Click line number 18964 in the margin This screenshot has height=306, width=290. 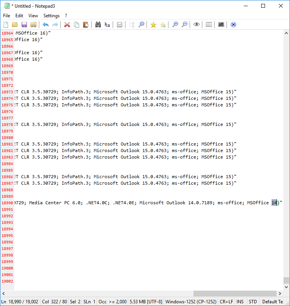click(7, 33)
